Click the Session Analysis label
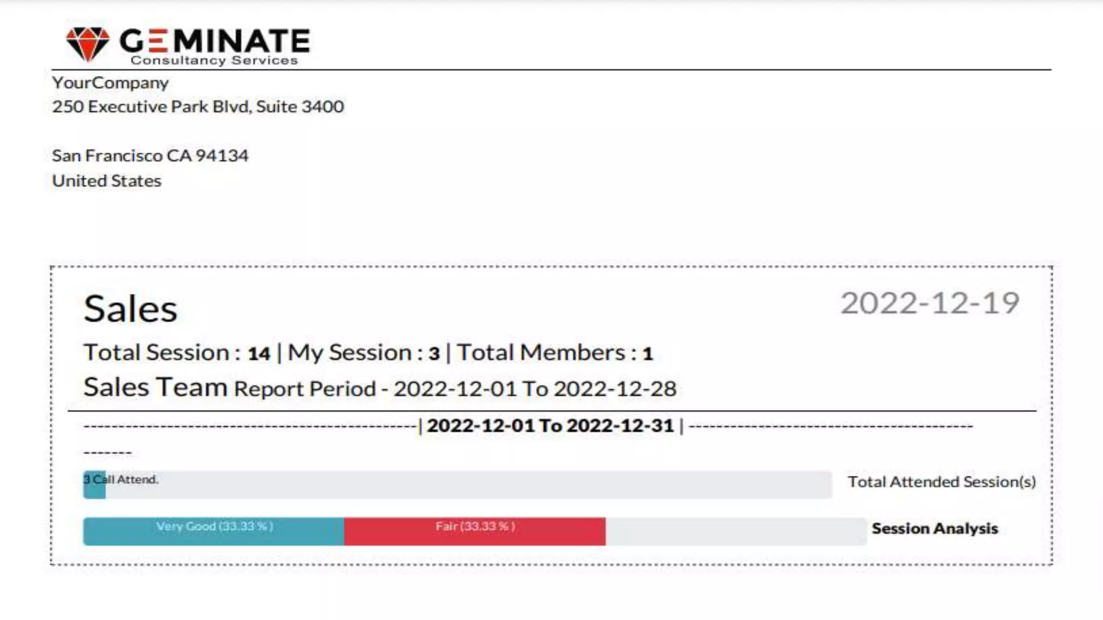The image size is (1103, 620). coord(934,529)
